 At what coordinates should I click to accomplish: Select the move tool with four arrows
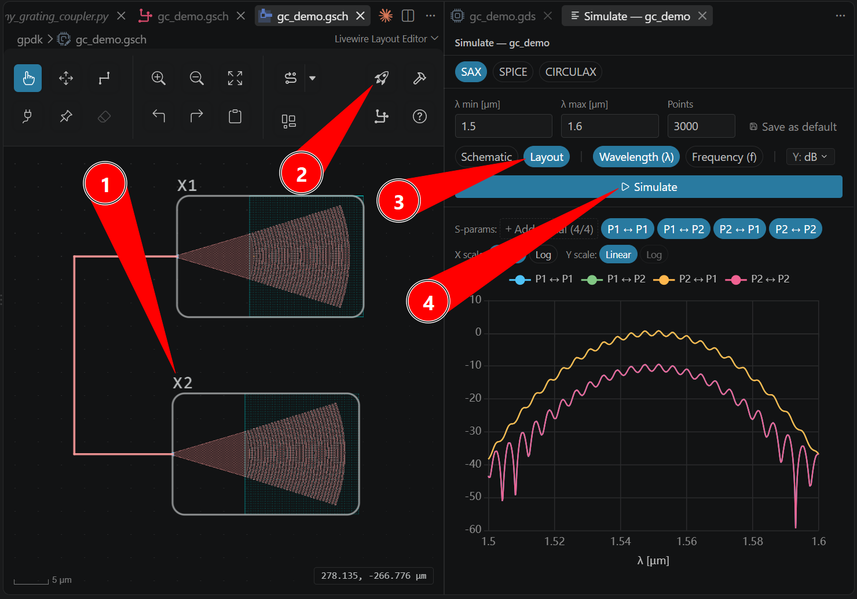[x=66, y=78]
